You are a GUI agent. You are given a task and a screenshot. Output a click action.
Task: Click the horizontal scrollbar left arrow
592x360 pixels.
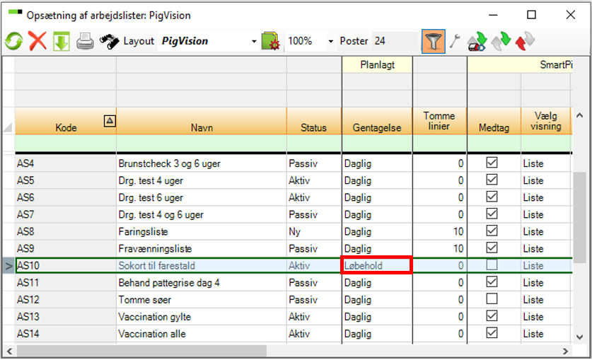click(x=9, y=352)
